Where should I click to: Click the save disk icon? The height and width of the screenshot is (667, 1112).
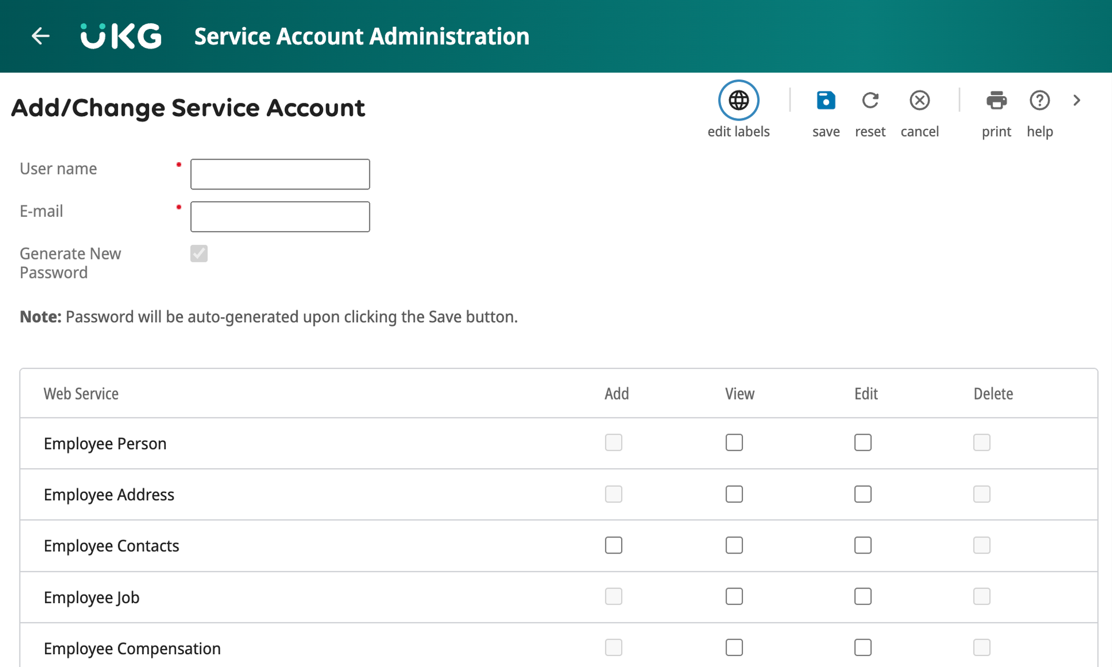(826, 101)
